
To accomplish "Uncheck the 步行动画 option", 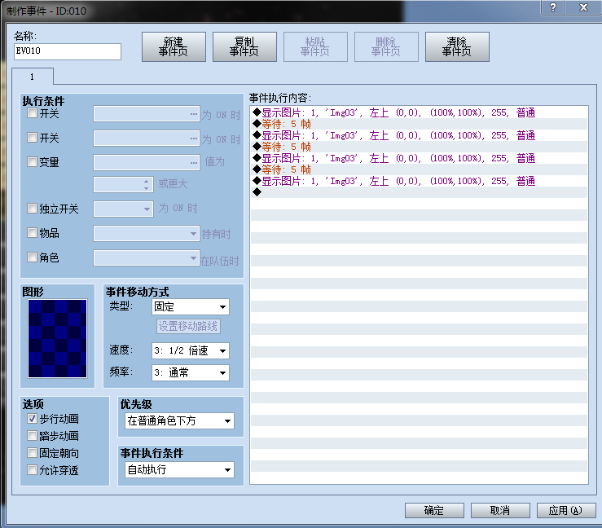I will click(33, 419).
